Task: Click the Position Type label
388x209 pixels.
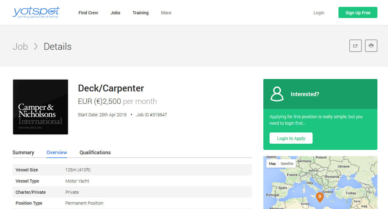Action: click(29, 203)
